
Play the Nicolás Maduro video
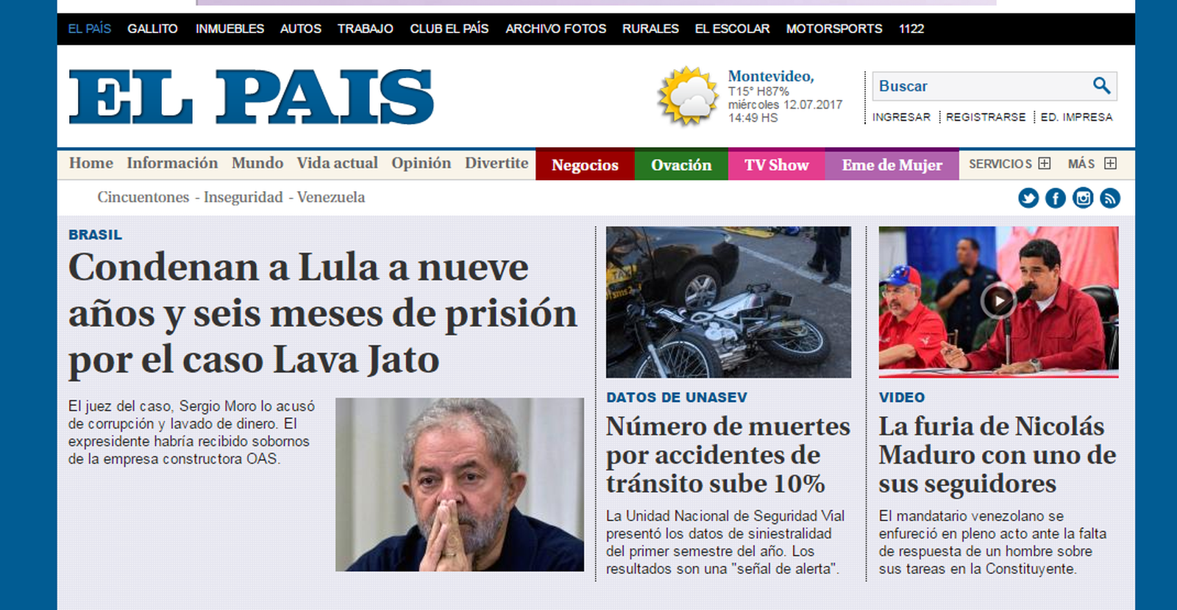[998, 301]
